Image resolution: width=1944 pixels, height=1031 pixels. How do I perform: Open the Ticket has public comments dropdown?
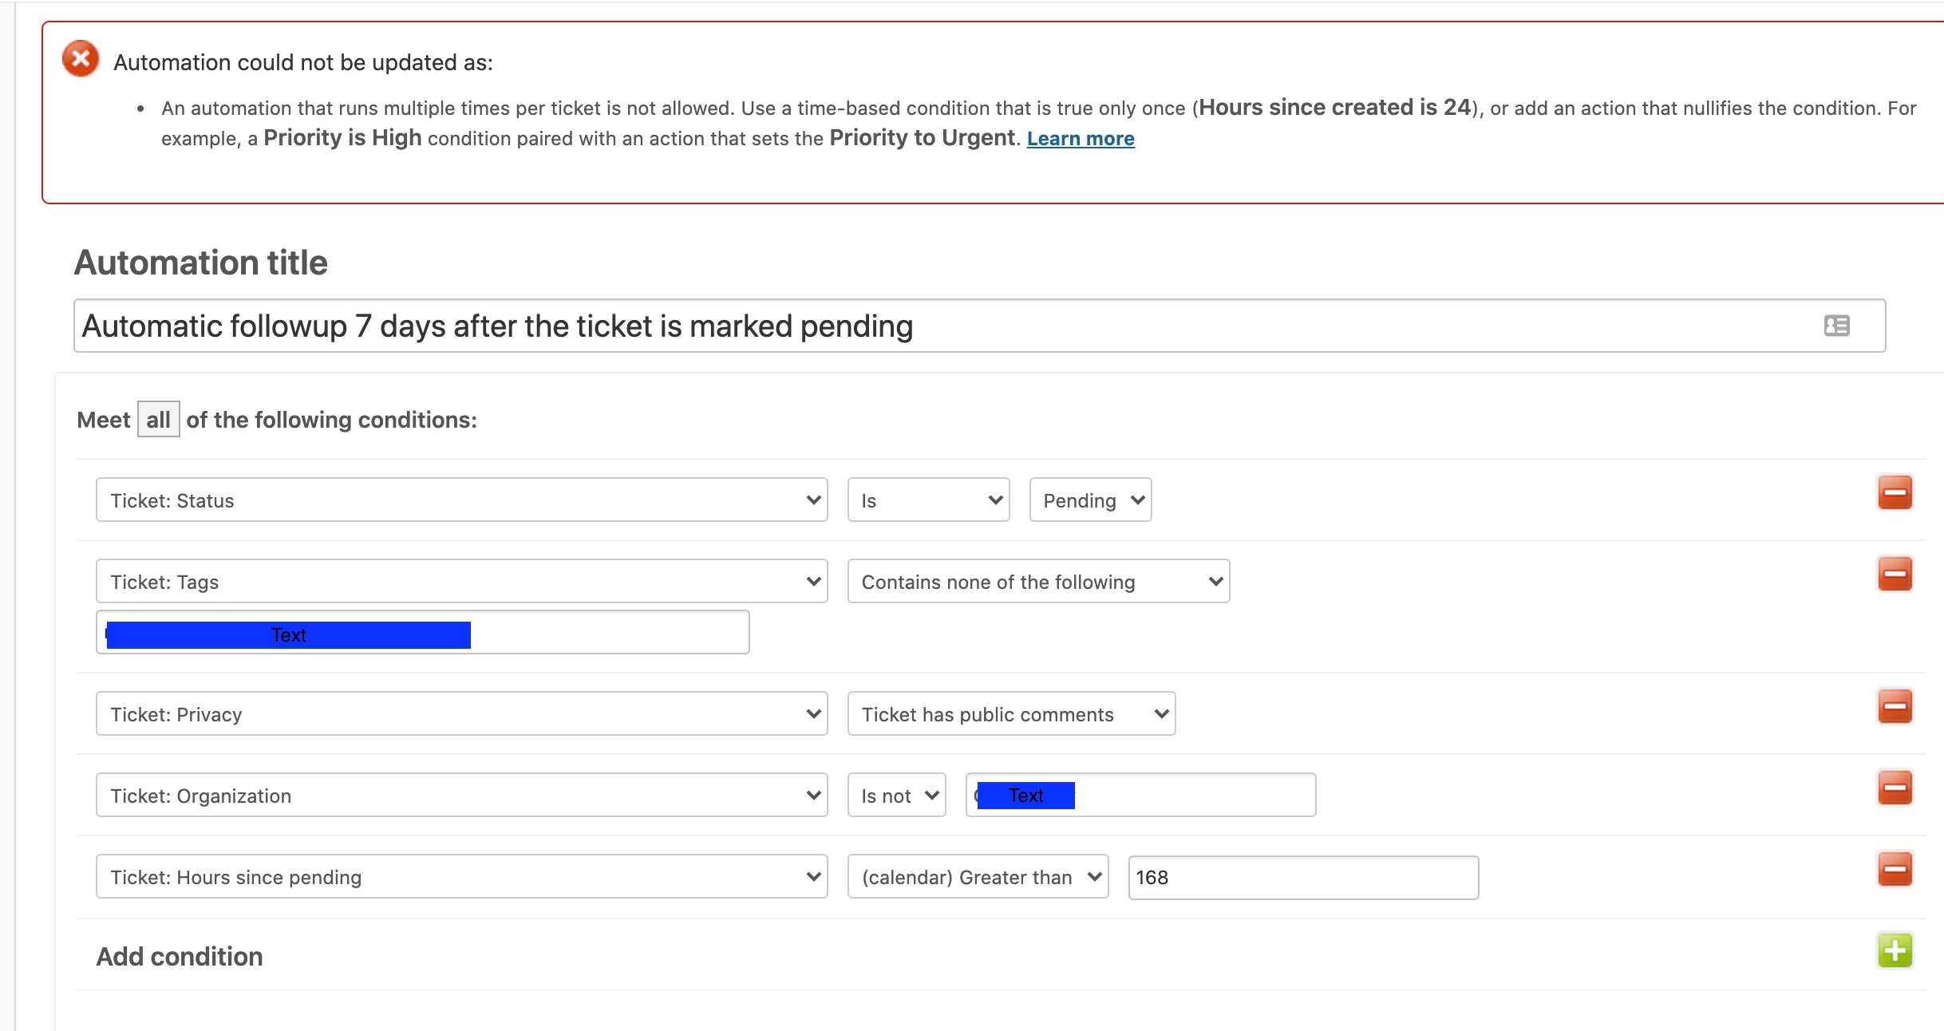click(x=1010, y=714)
